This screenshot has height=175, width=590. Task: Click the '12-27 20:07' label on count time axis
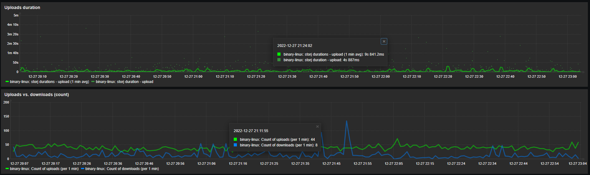click(19, 163)
